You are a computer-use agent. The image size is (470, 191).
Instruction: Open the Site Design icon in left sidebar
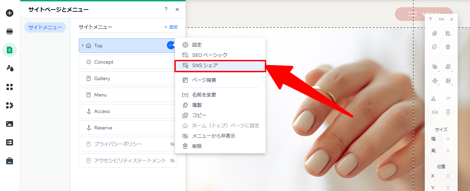tap(10, 68)
